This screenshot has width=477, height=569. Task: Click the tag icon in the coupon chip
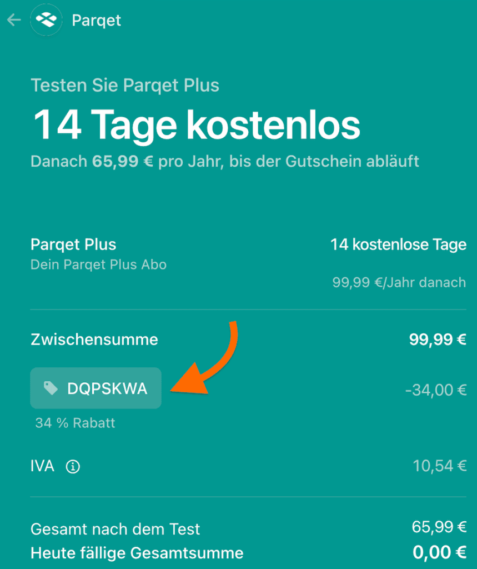[51, 388]
